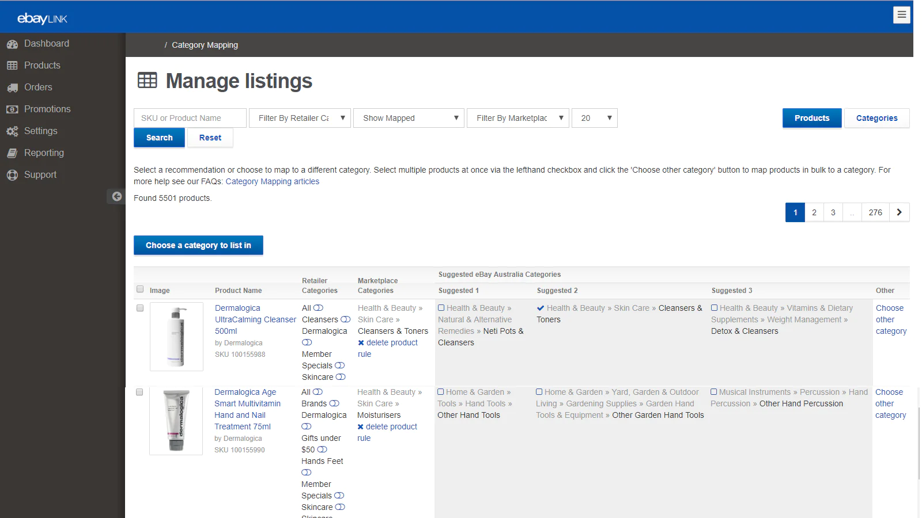922x518 pixels.
Task: Open Dashboard from the sidebar
Action: click(46, 44)
